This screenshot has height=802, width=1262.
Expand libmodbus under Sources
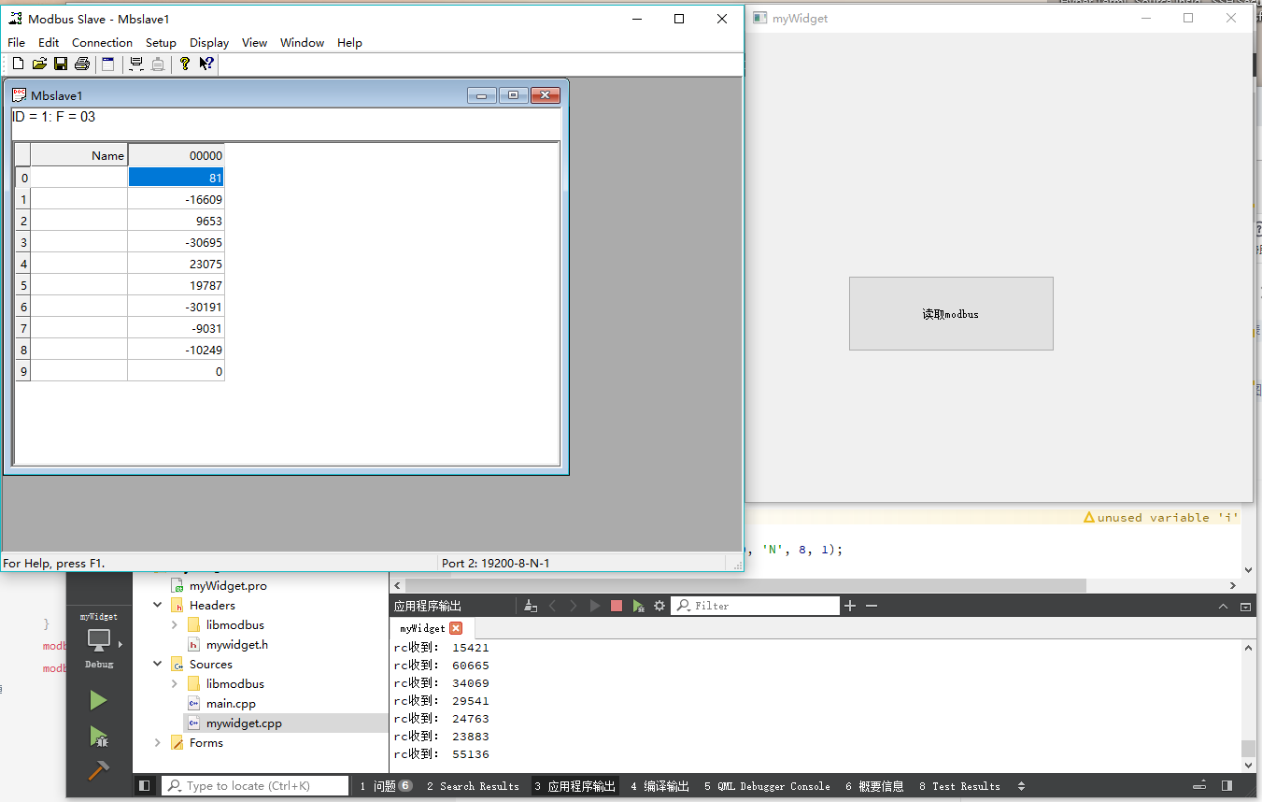[x=175, y=683]
